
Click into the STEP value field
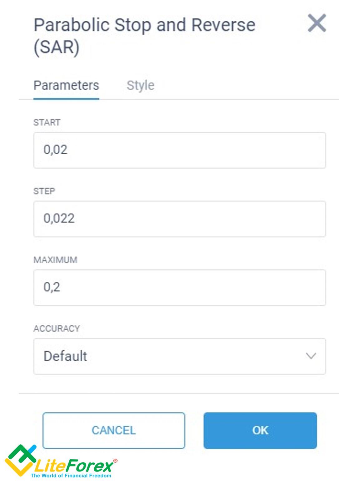(x=180, y=219)
